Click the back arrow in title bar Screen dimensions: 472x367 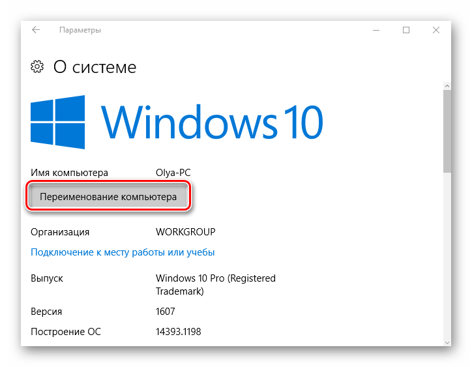tap(36, 30)
